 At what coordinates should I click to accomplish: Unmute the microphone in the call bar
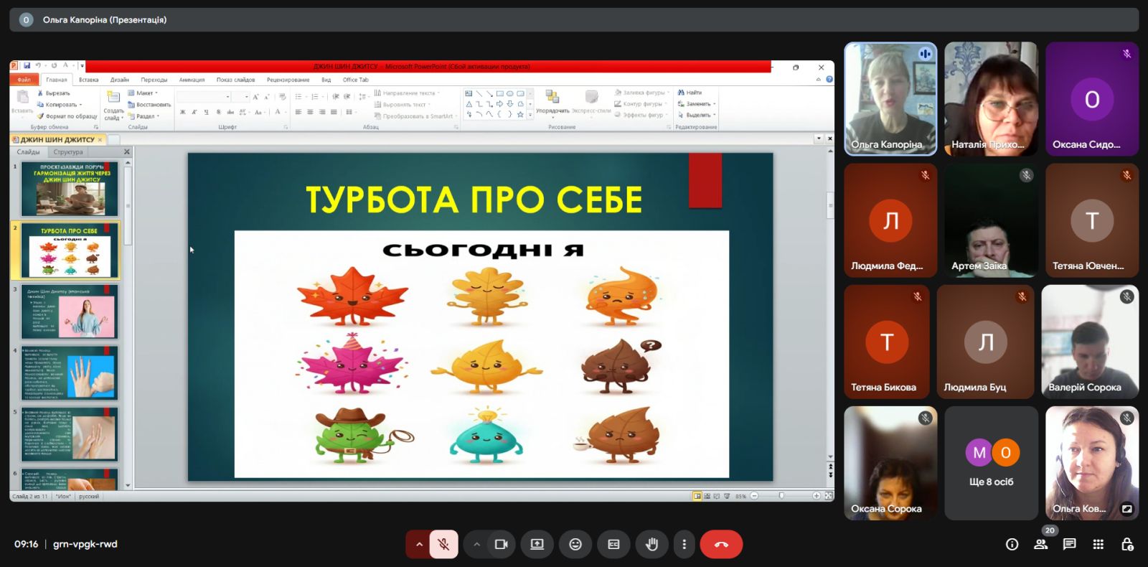(x=444, y=544)
